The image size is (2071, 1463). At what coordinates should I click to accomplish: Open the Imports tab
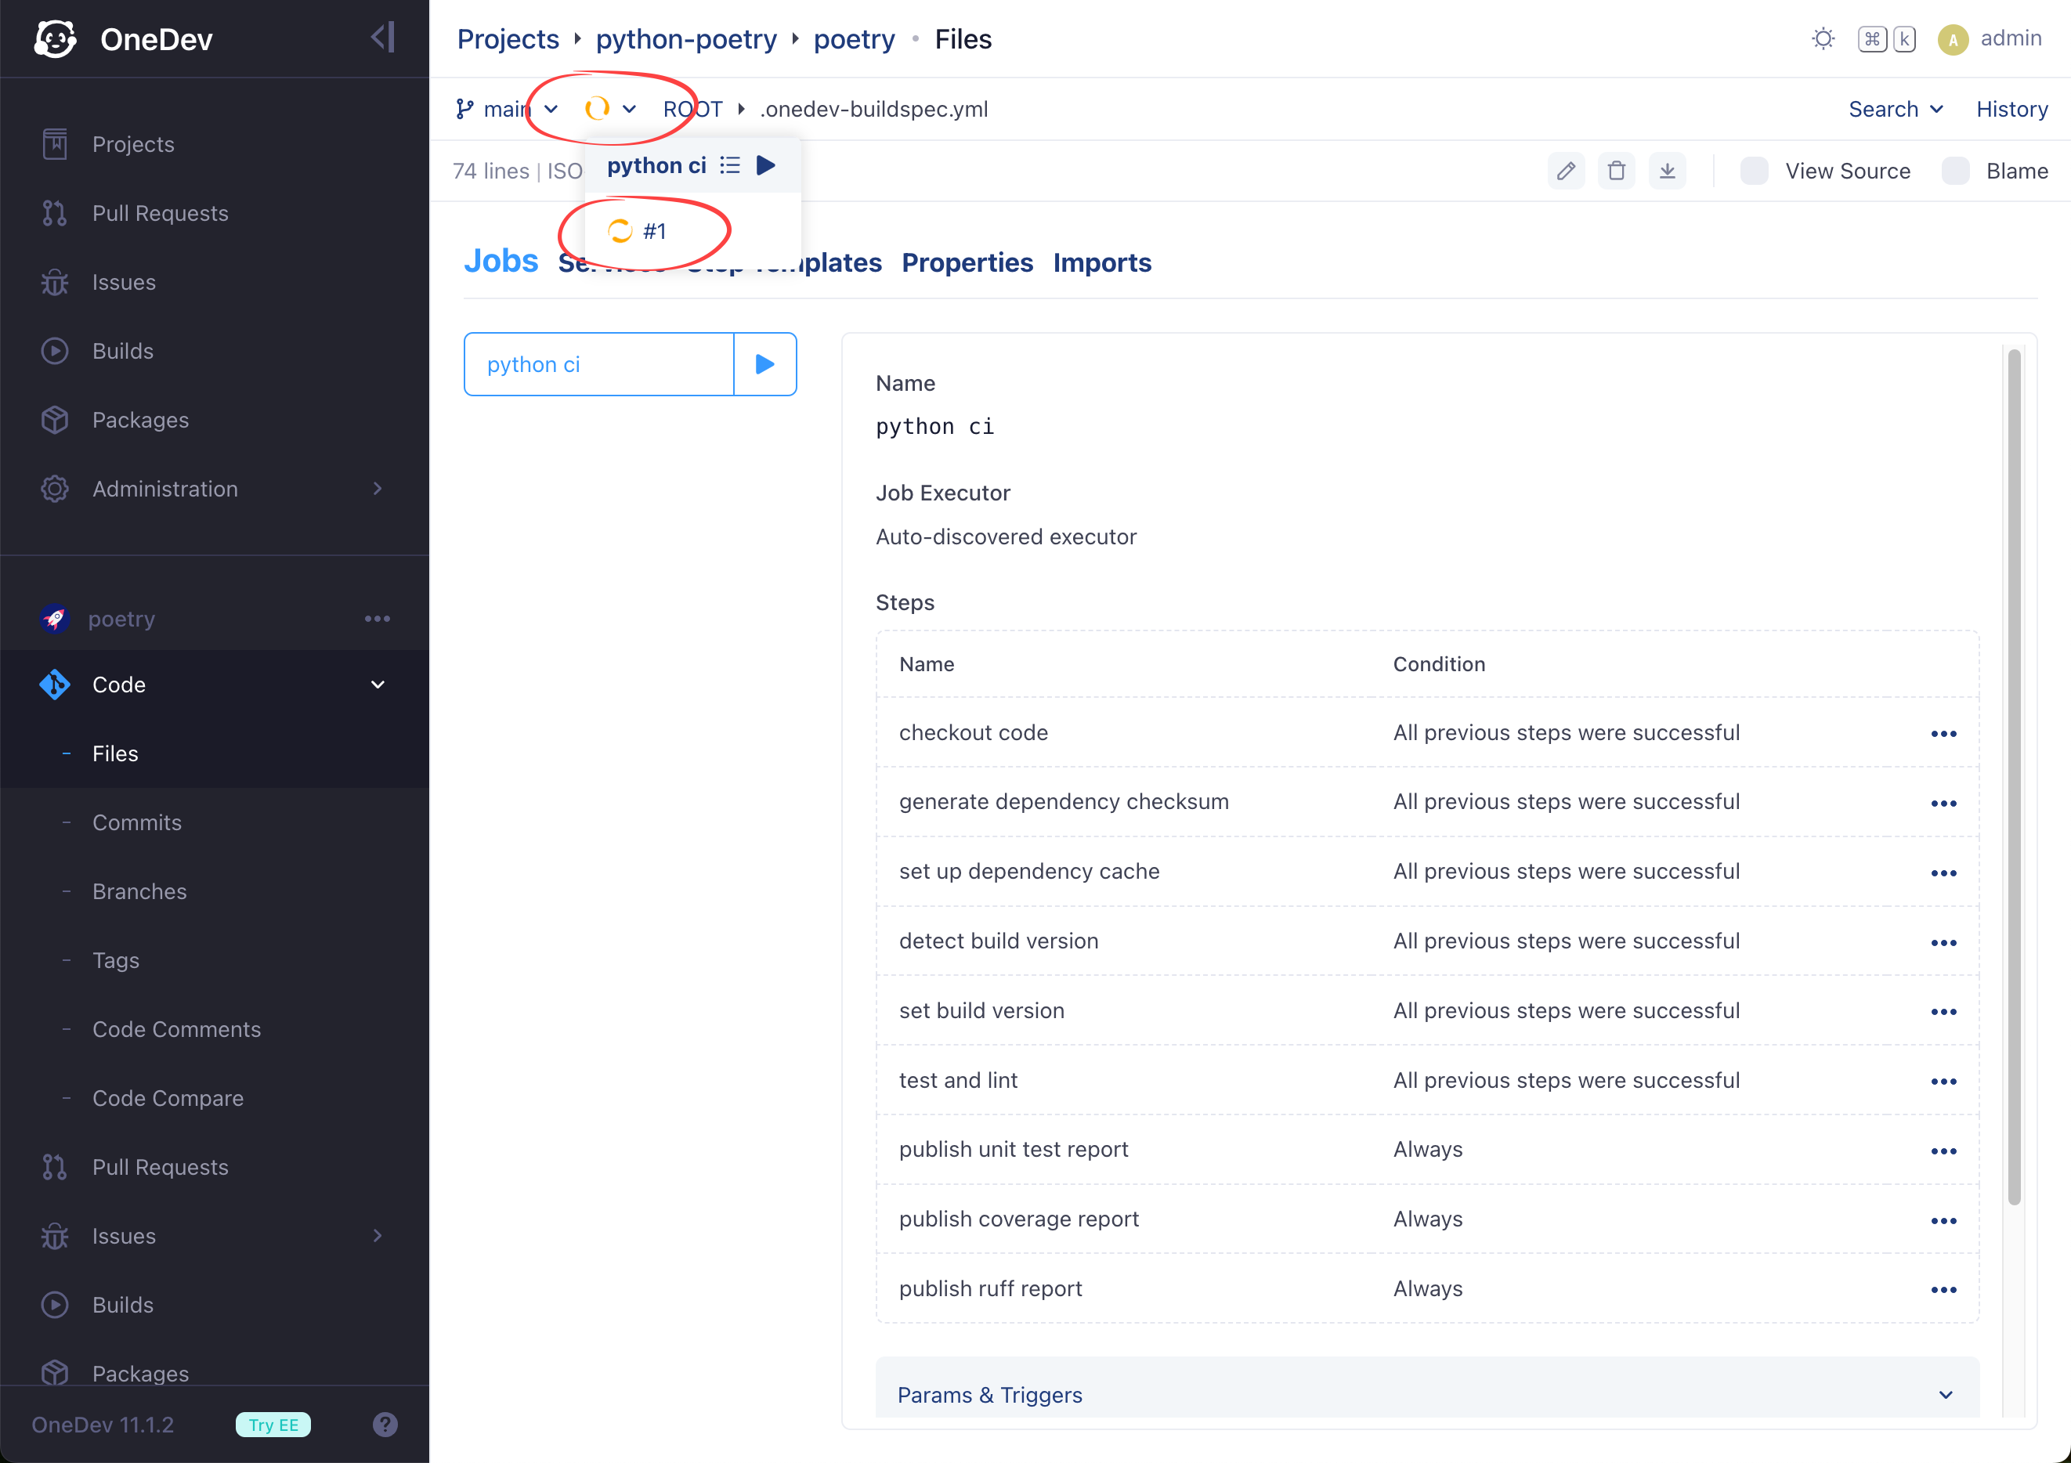[1101, 262]
